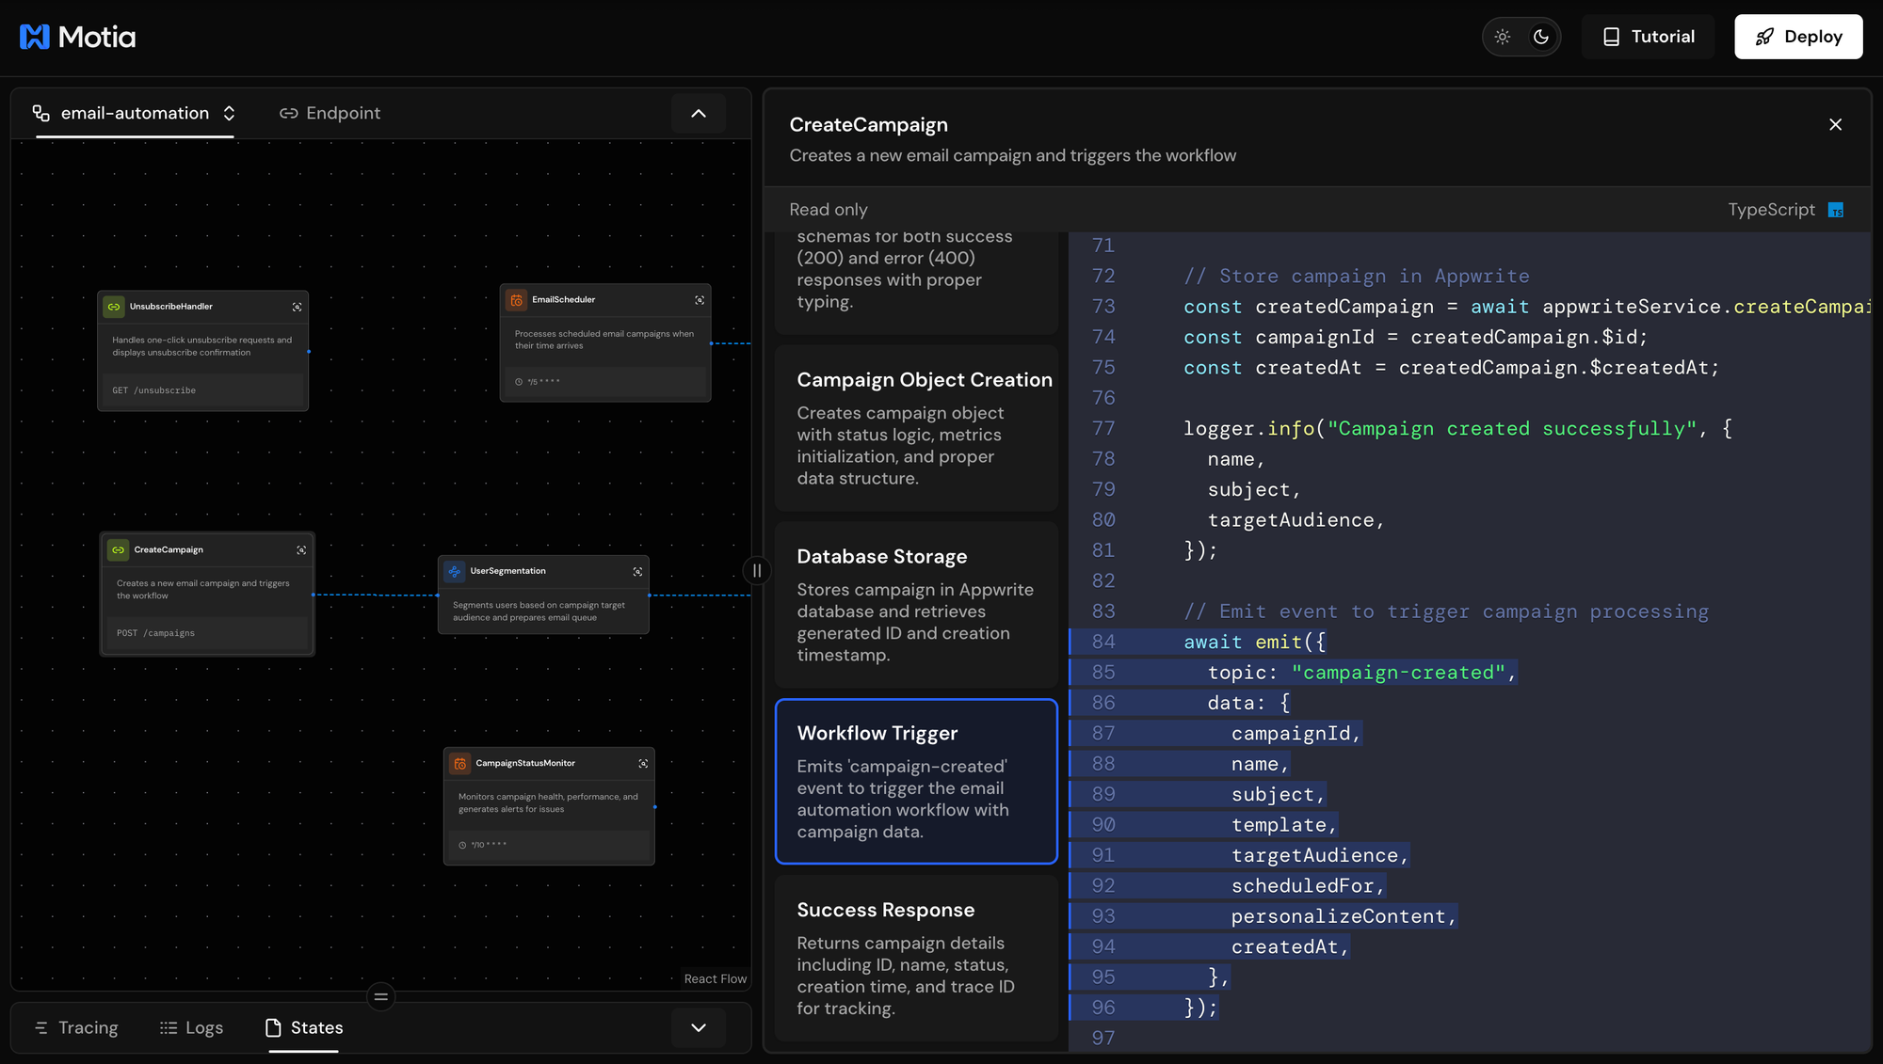
Task: Switch to the Endpoint tab
Action: [330, 113]
